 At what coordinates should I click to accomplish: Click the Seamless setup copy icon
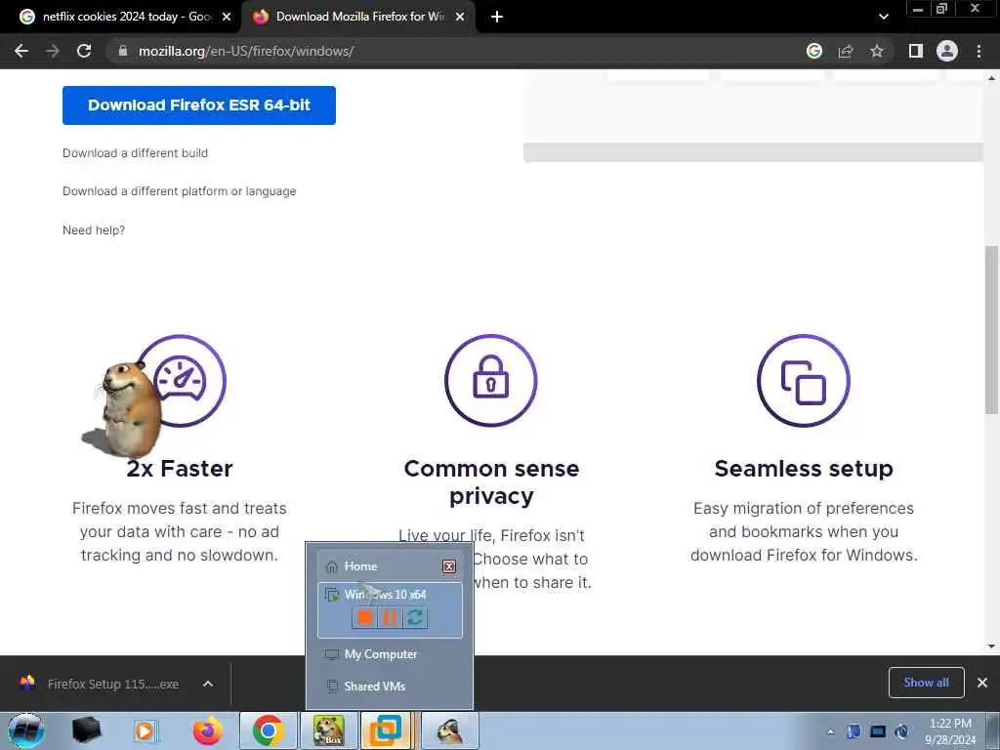804,381
